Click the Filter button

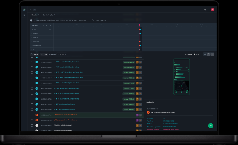point(44,54)
